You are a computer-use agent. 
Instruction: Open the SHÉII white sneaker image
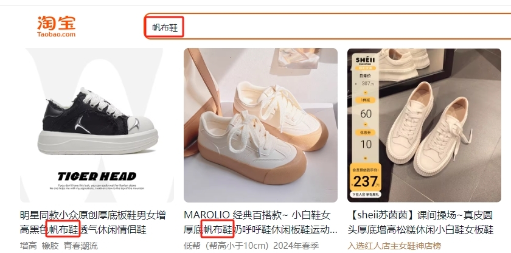point(425,125)
